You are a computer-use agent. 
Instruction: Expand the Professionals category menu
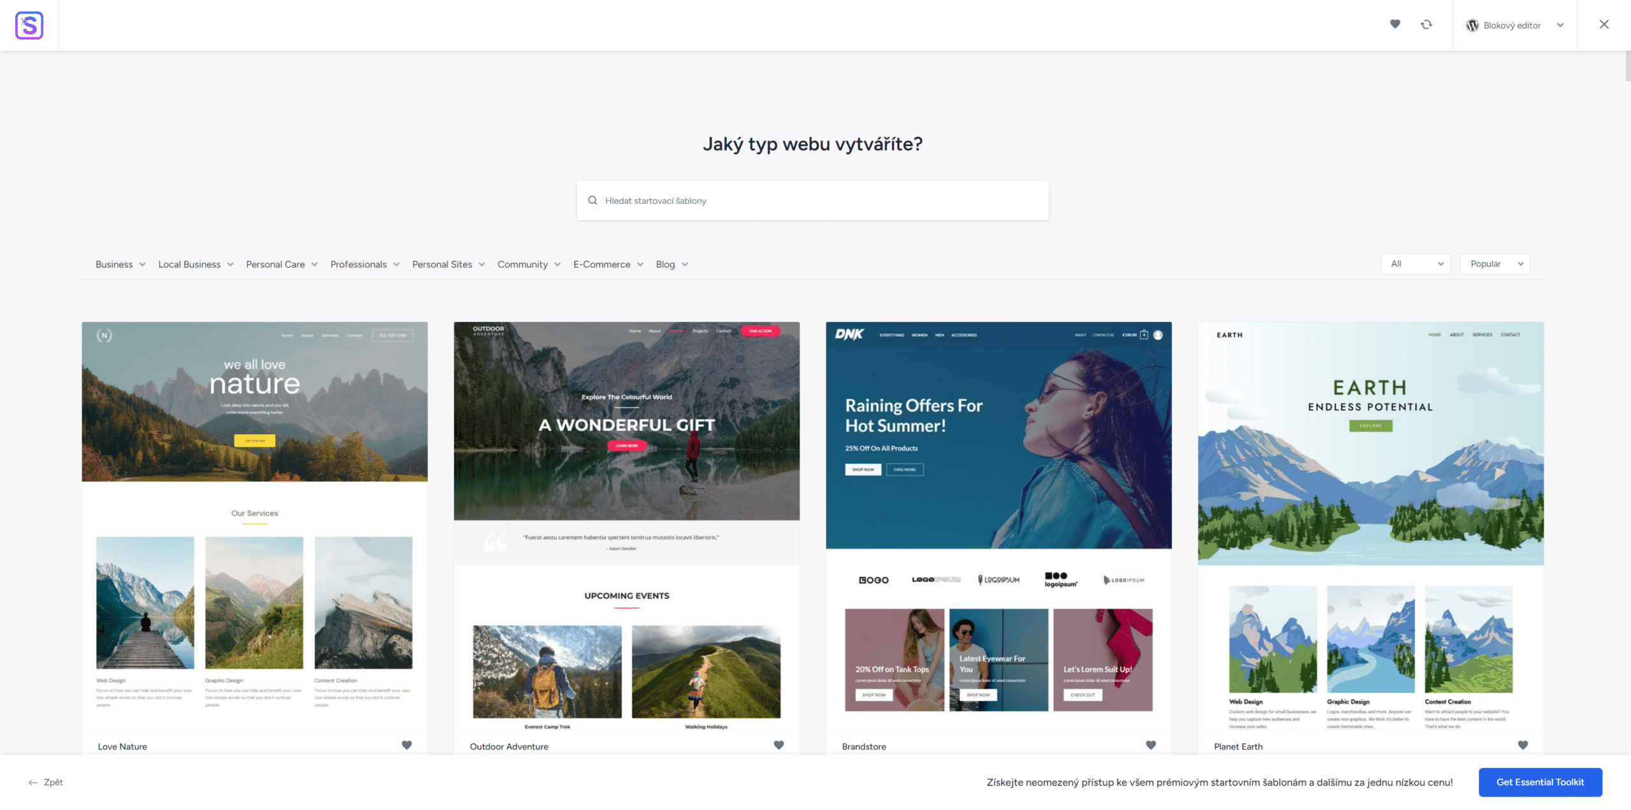click(365, 264)
